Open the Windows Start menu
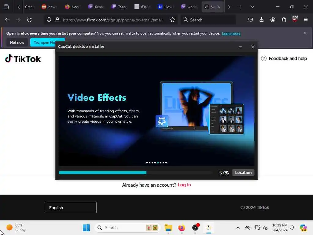313x235 pixels. tap(86, 228)
